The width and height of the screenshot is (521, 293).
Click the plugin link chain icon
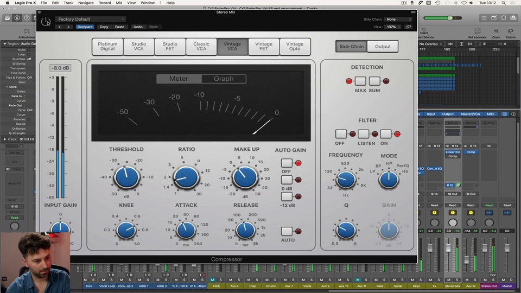[x=408, y=27]
